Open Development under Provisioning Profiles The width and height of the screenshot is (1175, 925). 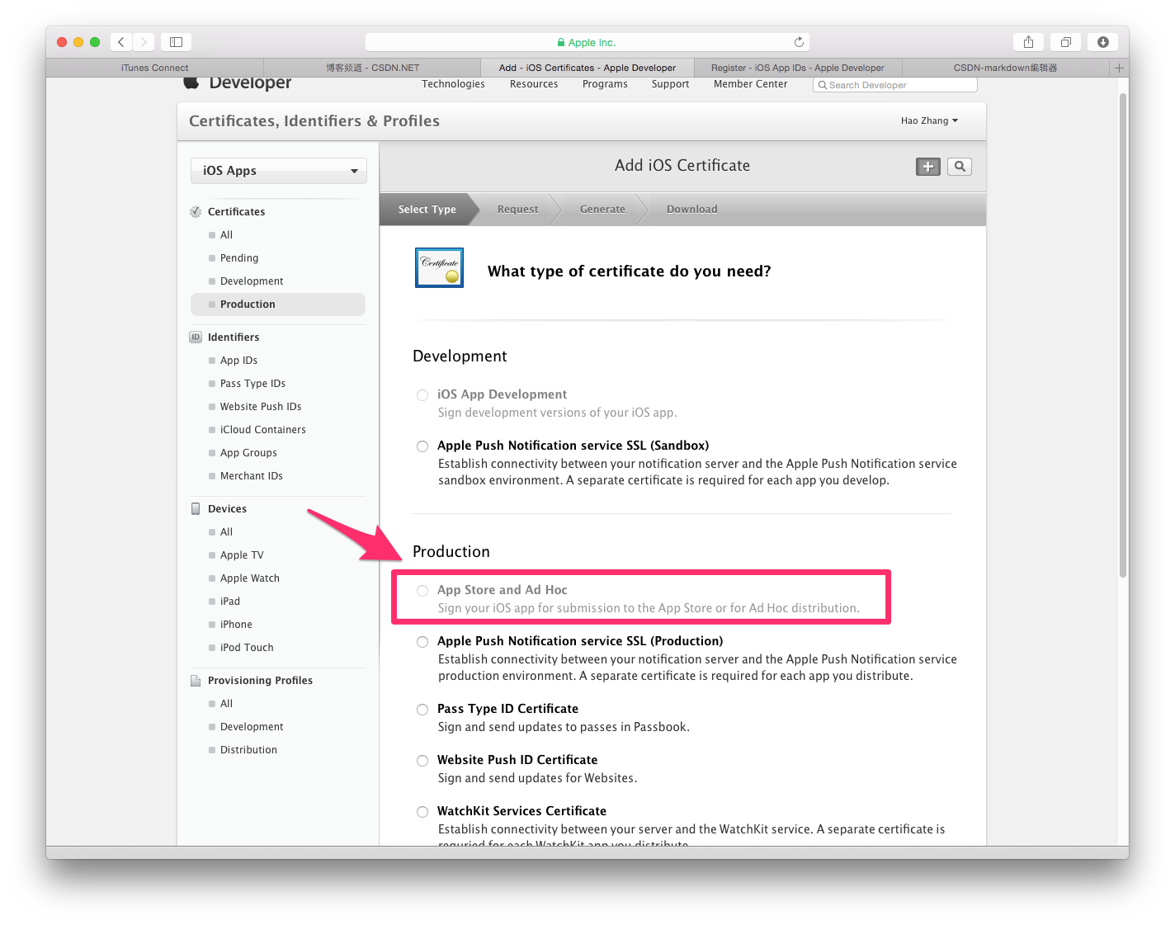pos(252,727)
